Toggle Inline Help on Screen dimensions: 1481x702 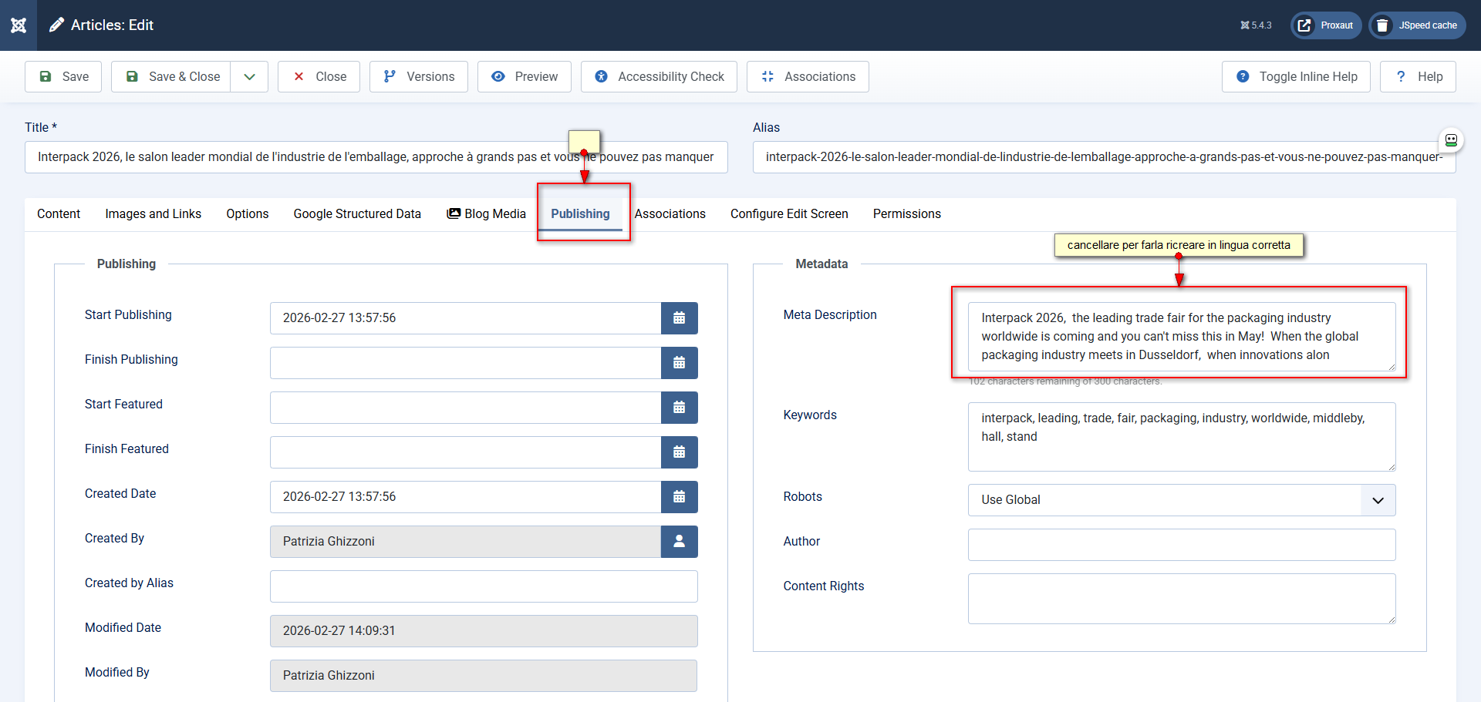coord(1296,77)
